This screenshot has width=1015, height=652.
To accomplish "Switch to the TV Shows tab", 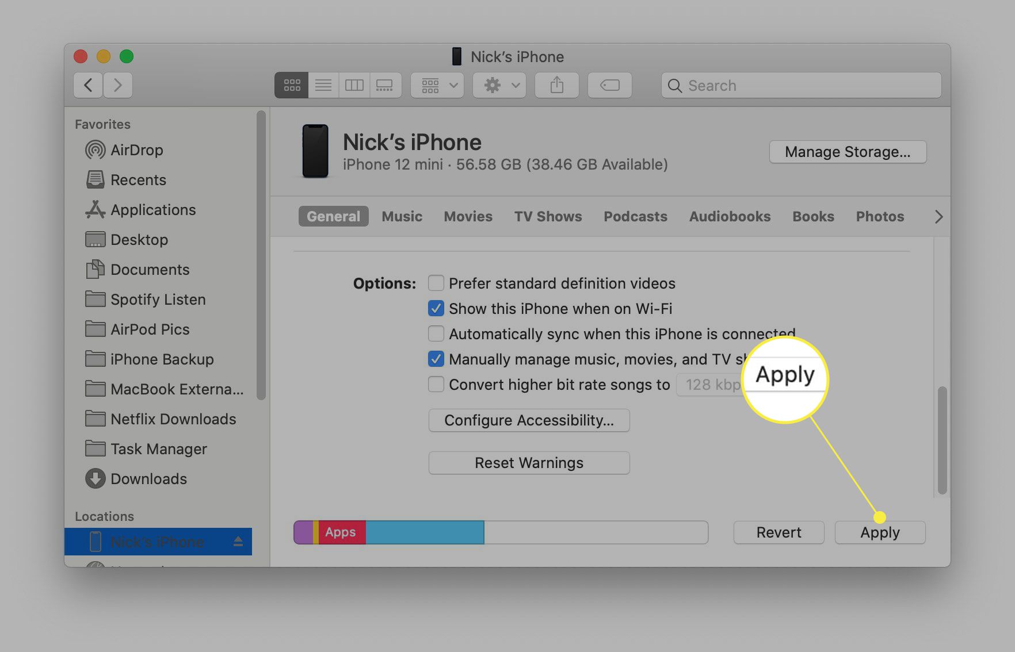I will 548,217.
